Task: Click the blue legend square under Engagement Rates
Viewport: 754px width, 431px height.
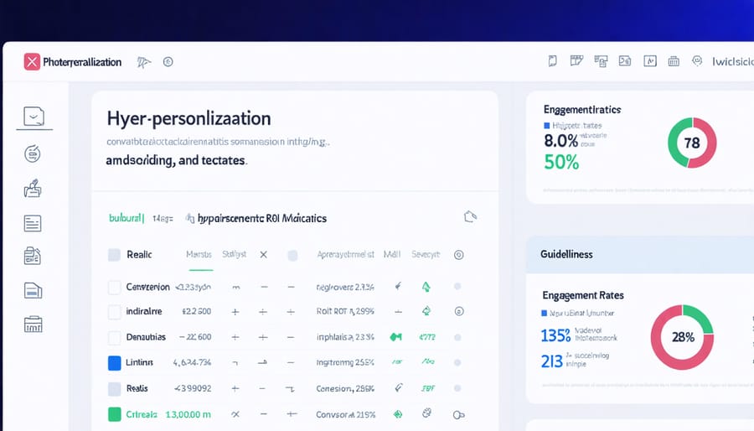Action: tap(545, 313)
